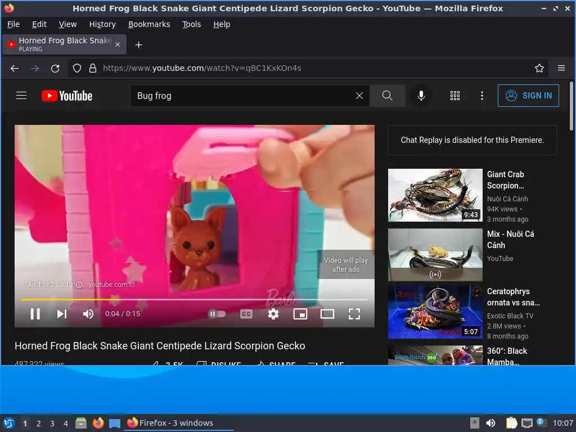Click the video progress bar
The height and width of the screenshot is (432, 576).
point(195,299)
